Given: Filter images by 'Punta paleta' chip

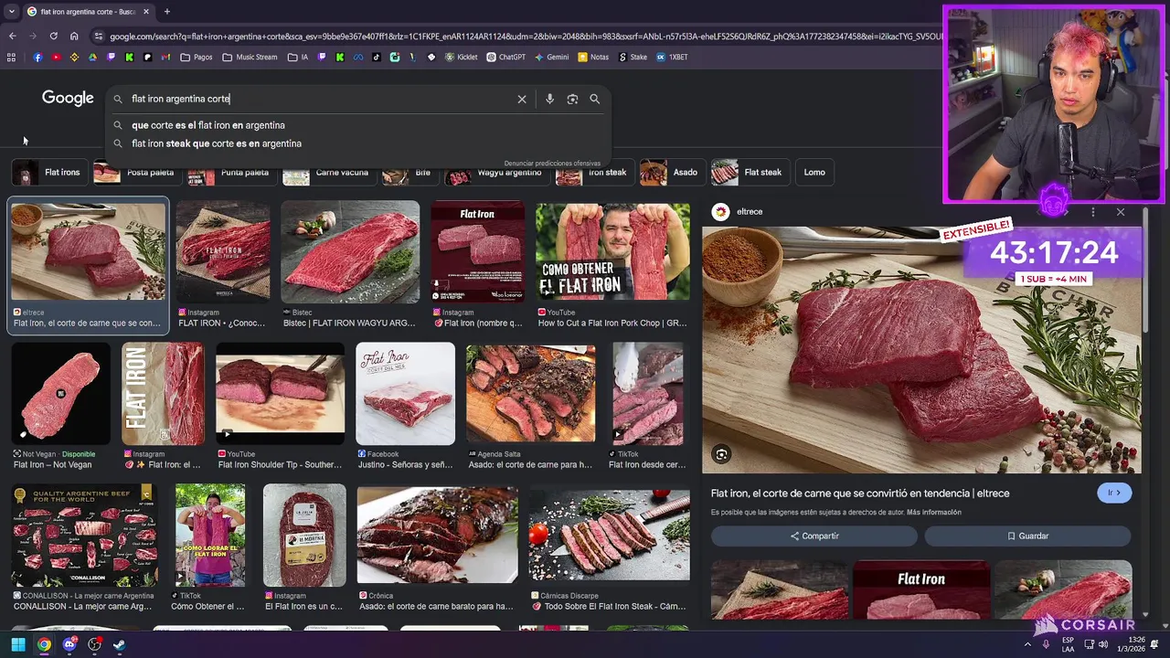Looking at the screenshot, I should 230,172.
